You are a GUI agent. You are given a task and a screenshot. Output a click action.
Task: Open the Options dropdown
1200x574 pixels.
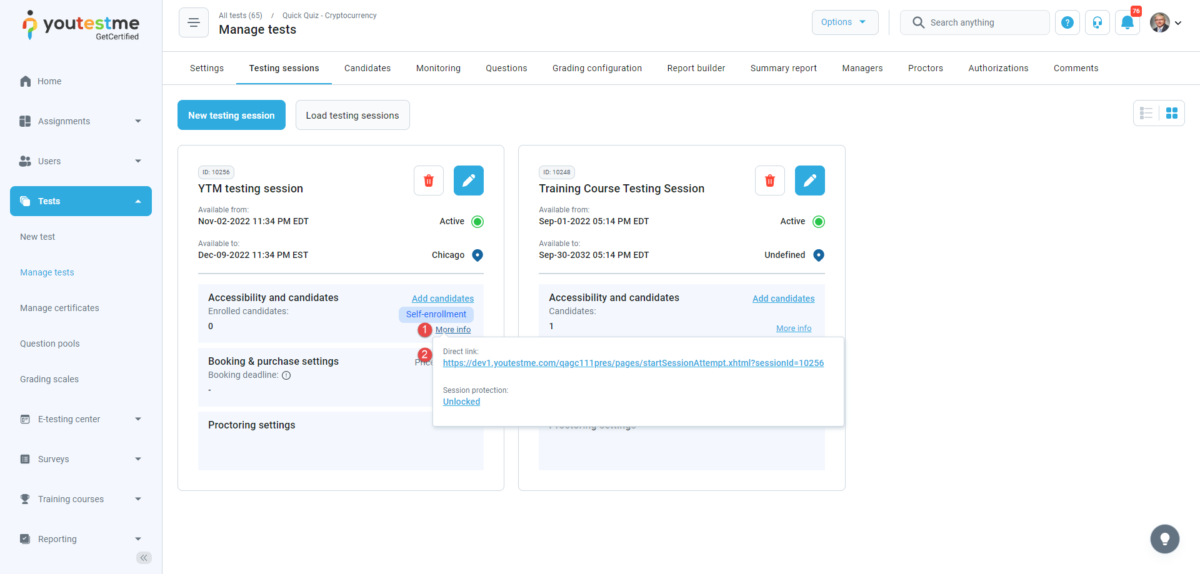pos(844,22)
